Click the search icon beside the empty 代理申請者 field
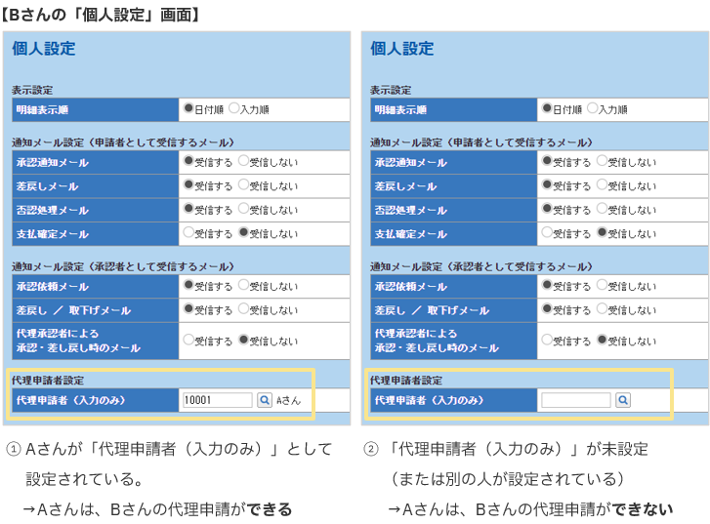 tap(623, 400)
